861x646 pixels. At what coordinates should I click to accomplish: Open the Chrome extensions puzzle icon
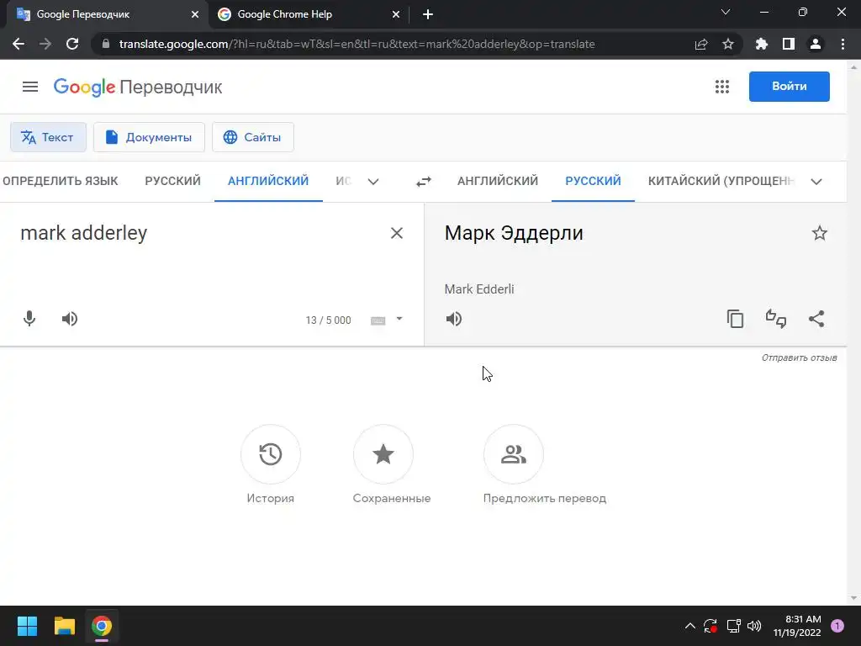pos(761,44)
